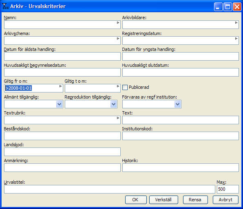The width and height of the screenshot is (243, 209).
Task: Select the Beståndskod input field
Action: pos(62,136)
